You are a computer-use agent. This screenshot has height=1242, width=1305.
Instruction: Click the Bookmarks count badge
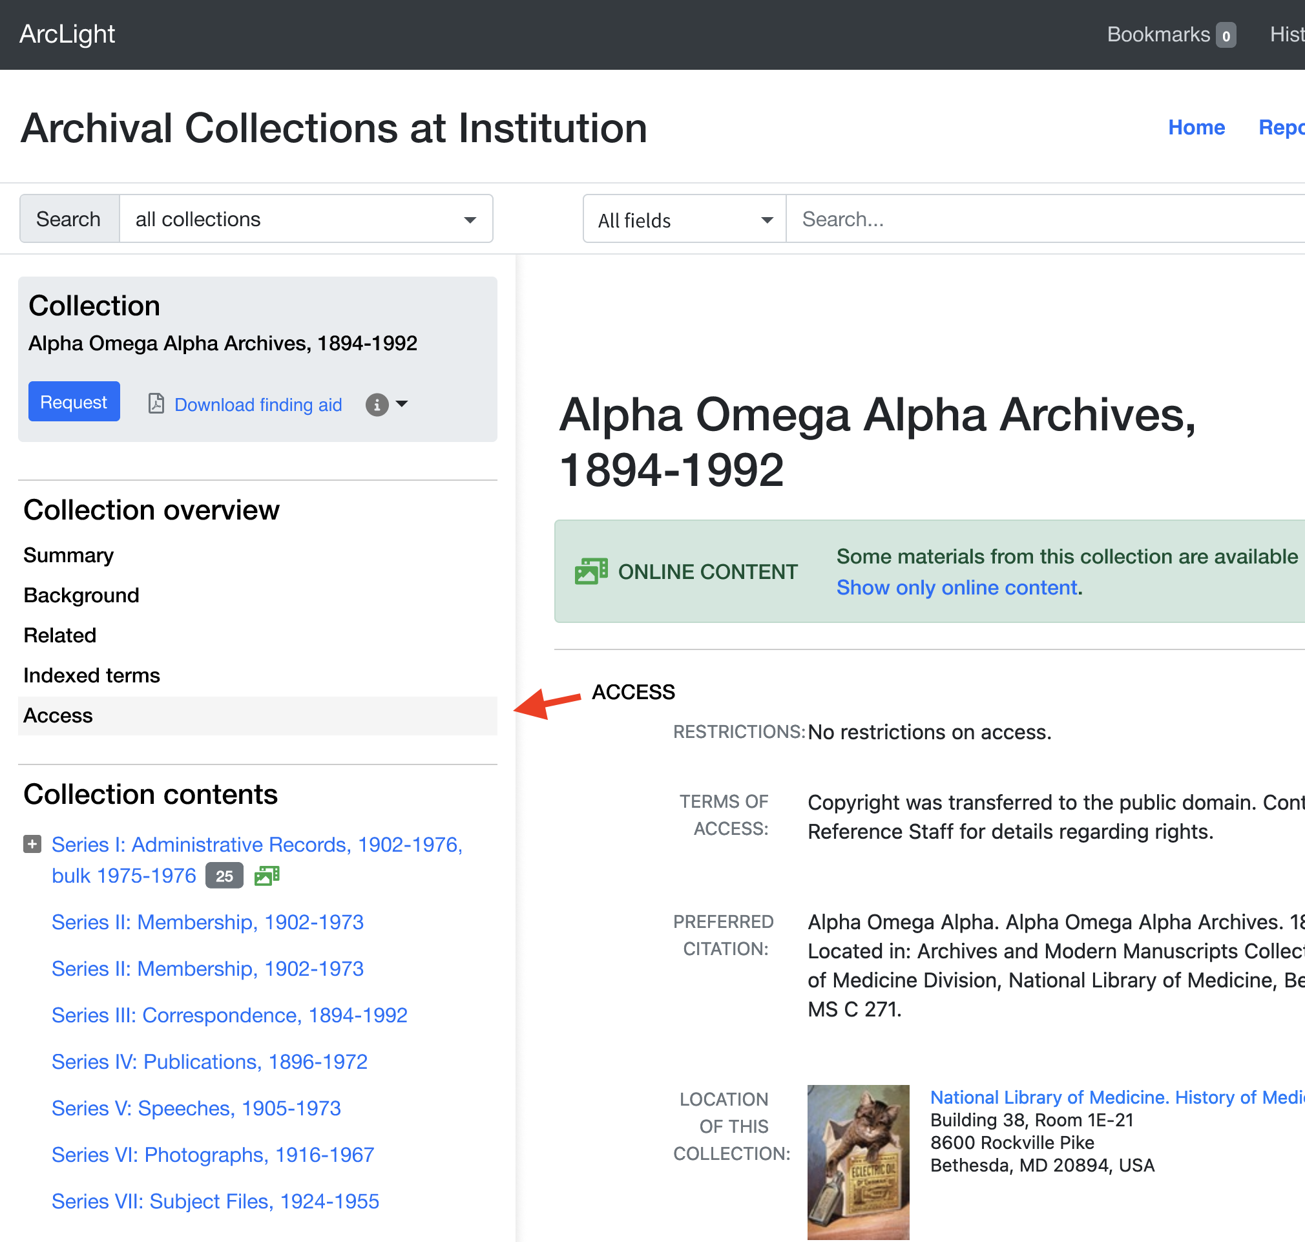[1226, 34]
